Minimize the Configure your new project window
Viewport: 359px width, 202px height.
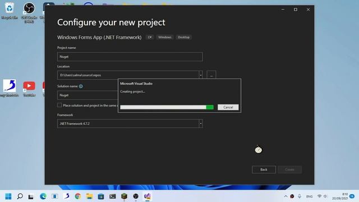coord(283,10)
